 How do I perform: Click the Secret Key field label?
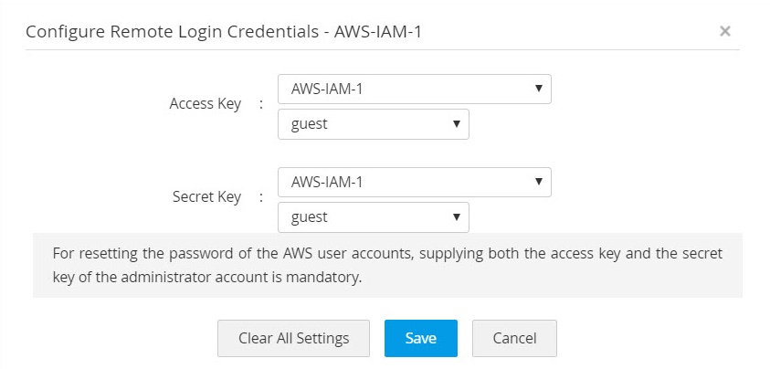click(206, 196)
